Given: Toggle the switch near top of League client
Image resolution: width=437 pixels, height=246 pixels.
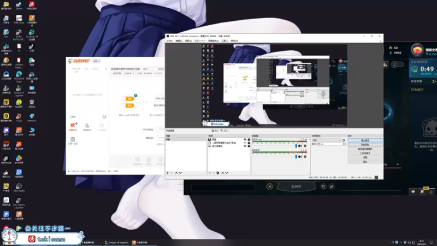Looking at the screenshot, I should coord(398,65).
